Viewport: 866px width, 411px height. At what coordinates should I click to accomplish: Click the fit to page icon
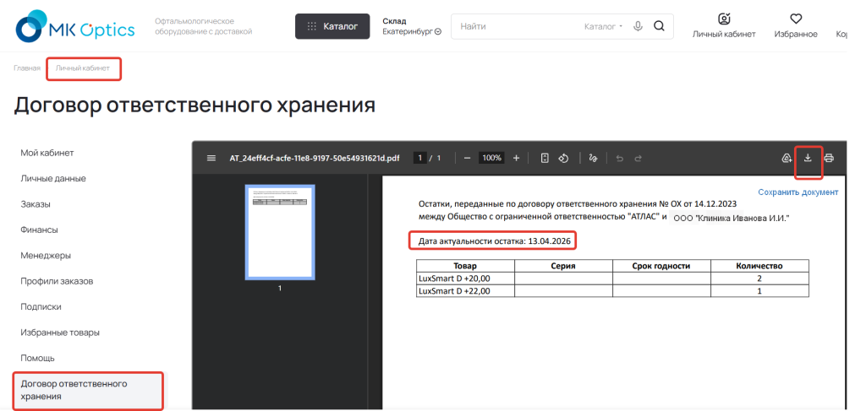tap(545, 158)
